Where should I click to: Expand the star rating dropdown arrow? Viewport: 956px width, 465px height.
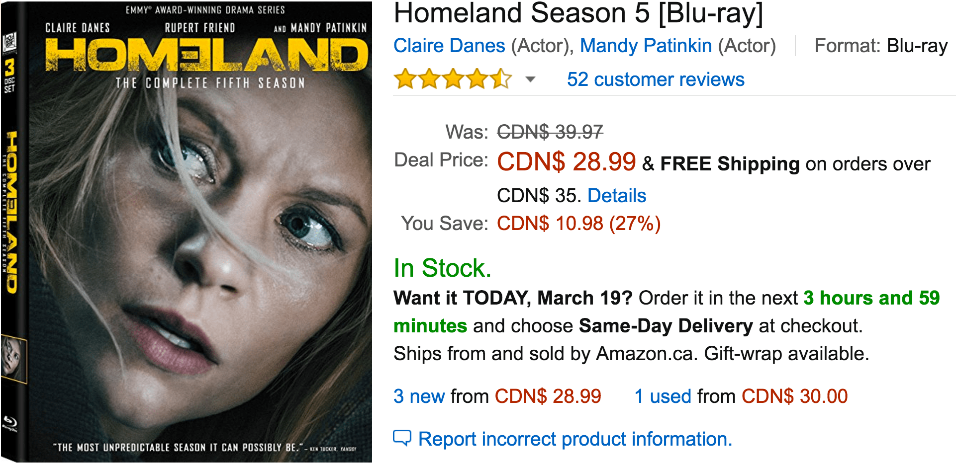point(531,79)
